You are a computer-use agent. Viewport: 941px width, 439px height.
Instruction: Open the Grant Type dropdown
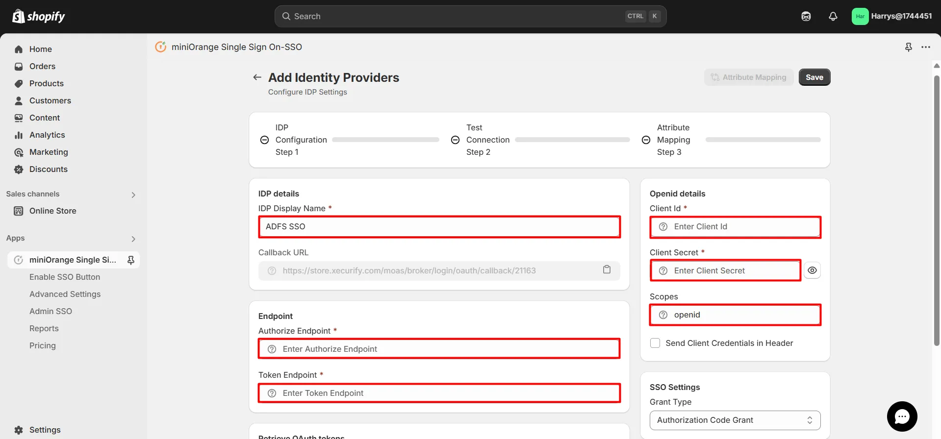tap(735, 420)
